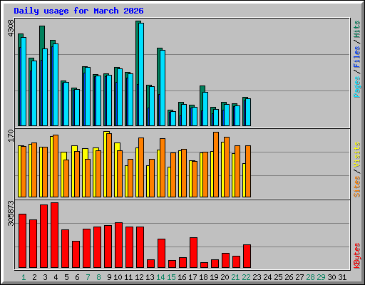Click the red KBytes bar for day 6
This screenshot has width=365, height=285.
(76, 254)
